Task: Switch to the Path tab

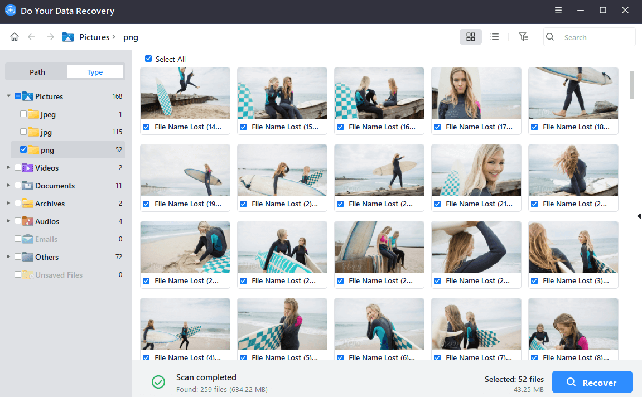Action: [37, 72]
